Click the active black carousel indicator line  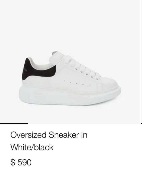pos(14,124)
